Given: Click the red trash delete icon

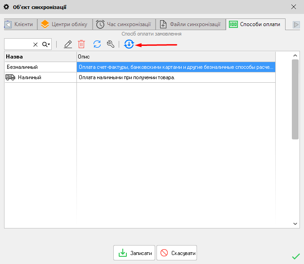Looking at the screenshot, I should point(81,44).
